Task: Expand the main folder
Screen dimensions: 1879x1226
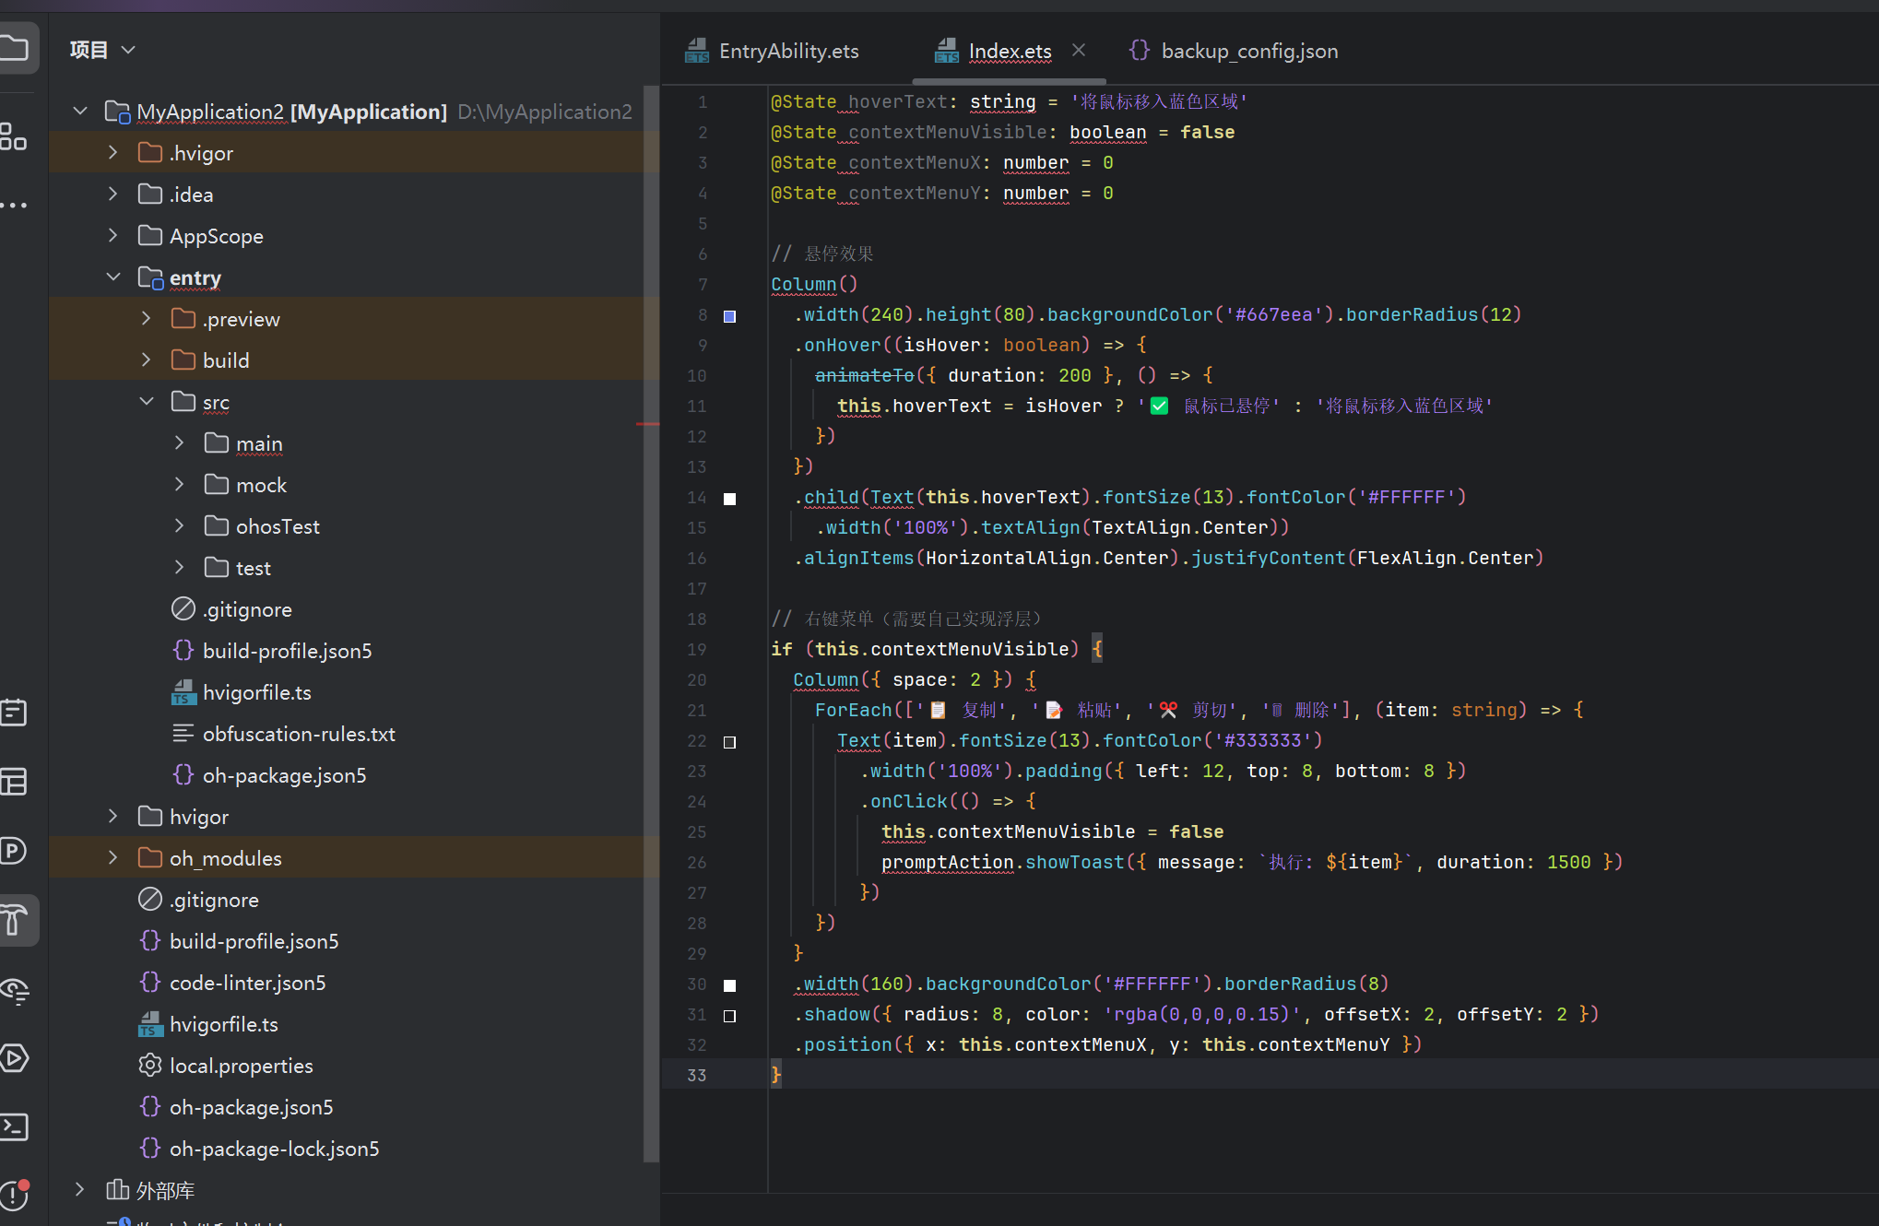Action: coord(180,442)
